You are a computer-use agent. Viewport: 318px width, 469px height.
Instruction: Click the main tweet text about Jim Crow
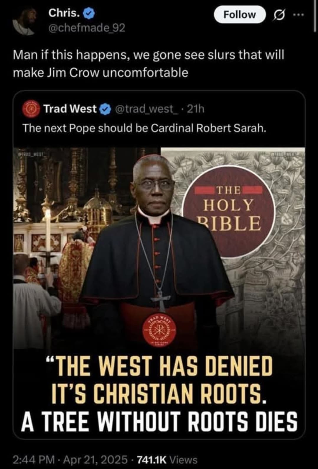coord(149,63)
